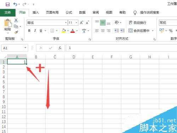Cancel entry with the X icon
Viewport: 177px width, 133px height.
(41, 48)
